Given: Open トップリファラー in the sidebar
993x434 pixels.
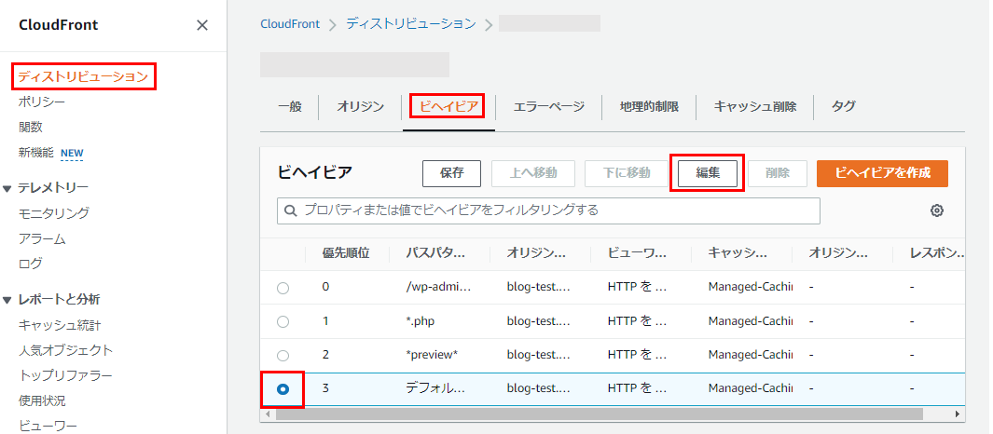Looking at the screenshot, I should point(66,376).
